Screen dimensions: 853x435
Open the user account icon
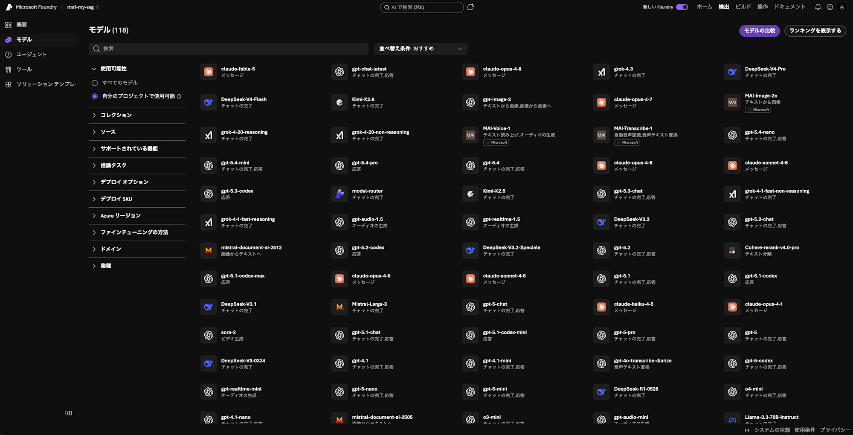point(841,7)
